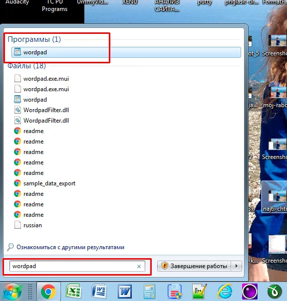
Task: Click the Завершение работы button
Action: (x=194, y=266)
